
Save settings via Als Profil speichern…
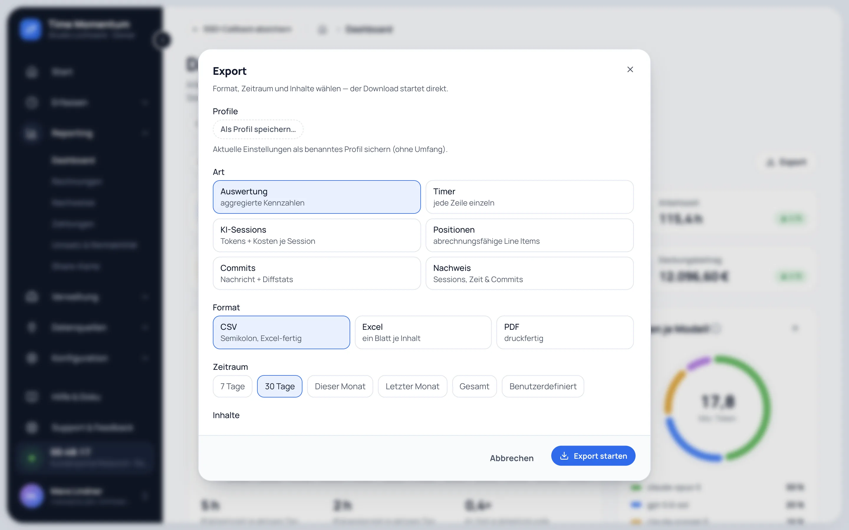click(x=258, y=129)
